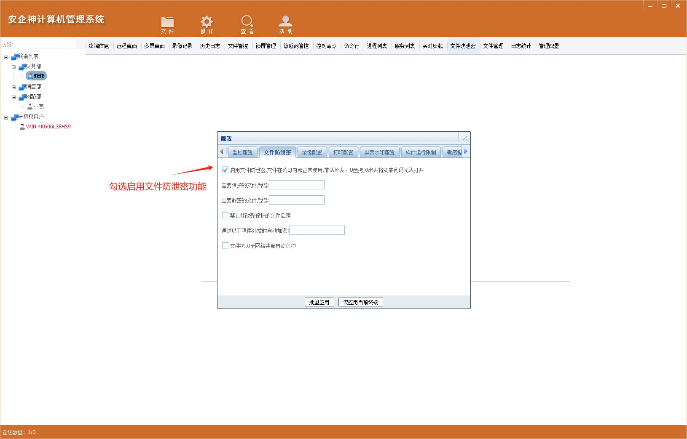Image resolution: width=687 pixels, height=439 pixels.
Task: Focus the 通过以下程序外发时自动加密 input field
Action: (317, 230)
